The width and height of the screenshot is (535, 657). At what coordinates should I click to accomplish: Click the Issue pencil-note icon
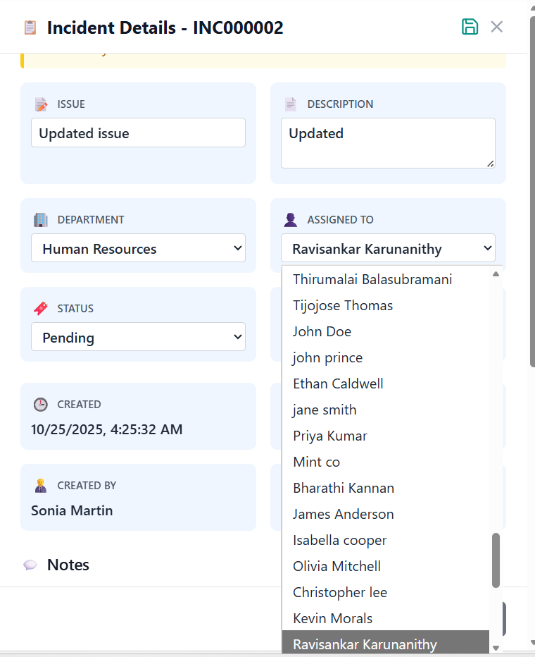click(42, 104)
